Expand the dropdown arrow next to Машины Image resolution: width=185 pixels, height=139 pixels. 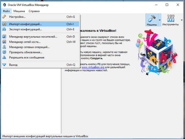[x=160, y=20]
